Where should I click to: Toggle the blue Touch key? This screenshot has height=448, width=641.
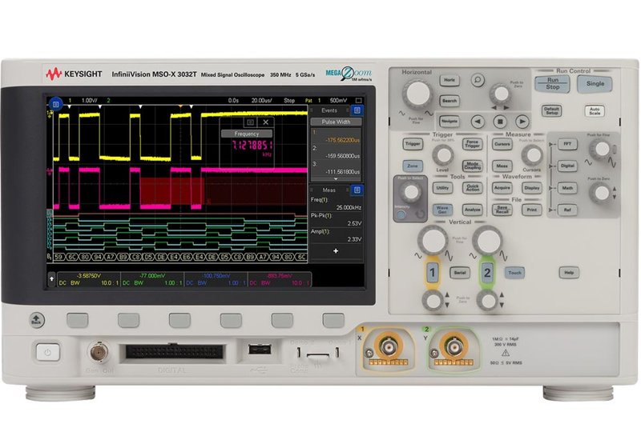514,273
